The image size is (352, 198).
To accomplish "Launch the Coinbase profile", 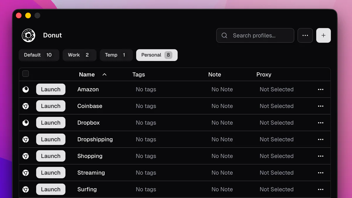I will click(x=50, y=106).
